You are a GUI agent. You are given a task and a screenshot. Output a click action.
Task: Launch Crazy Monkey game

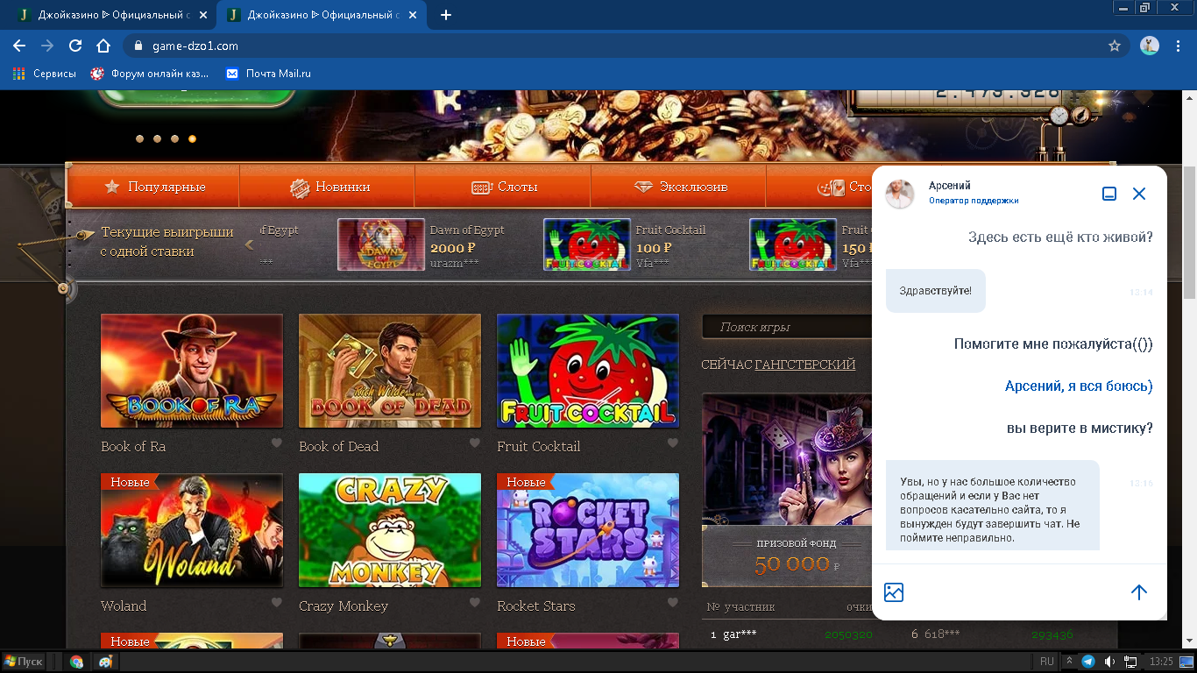click(x=390, y=530)
